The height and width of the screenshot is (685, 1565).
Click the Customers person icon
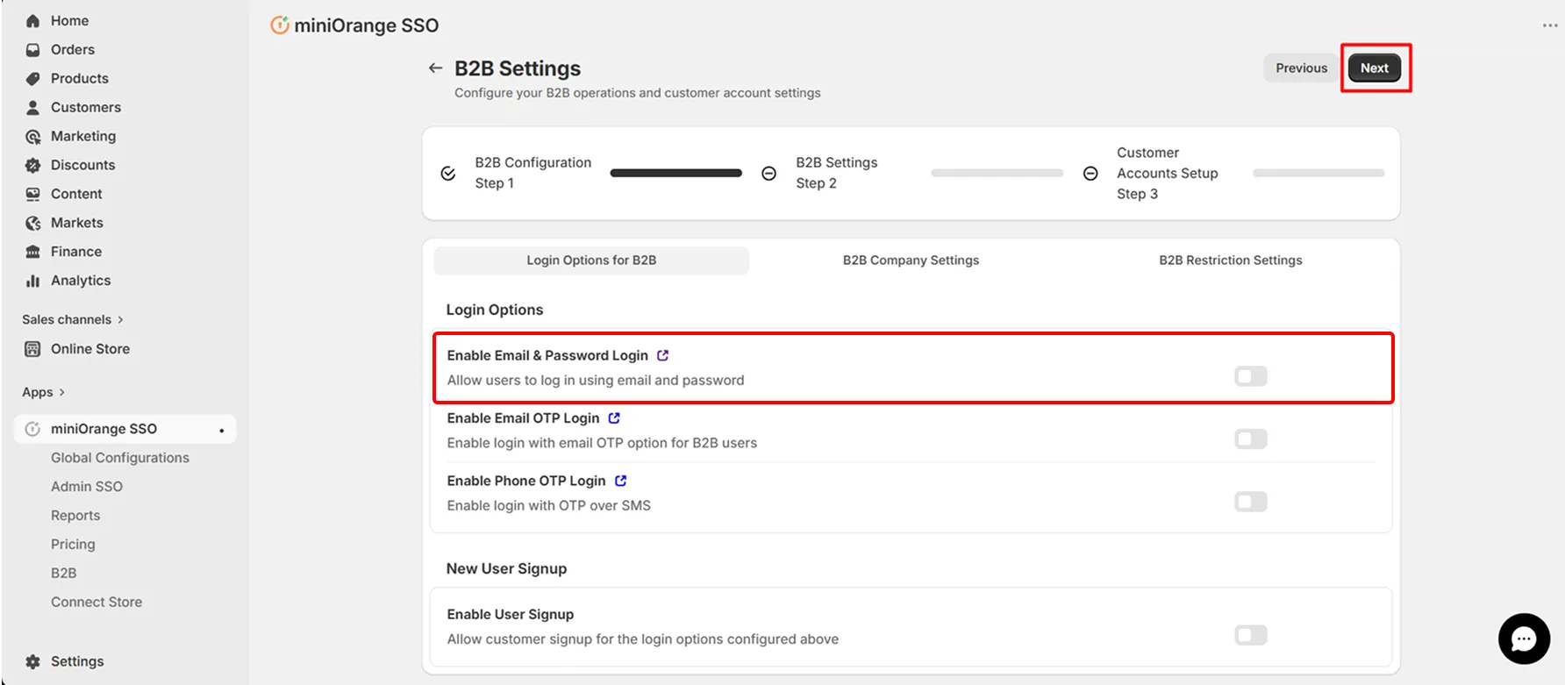[x=32, y=108]
